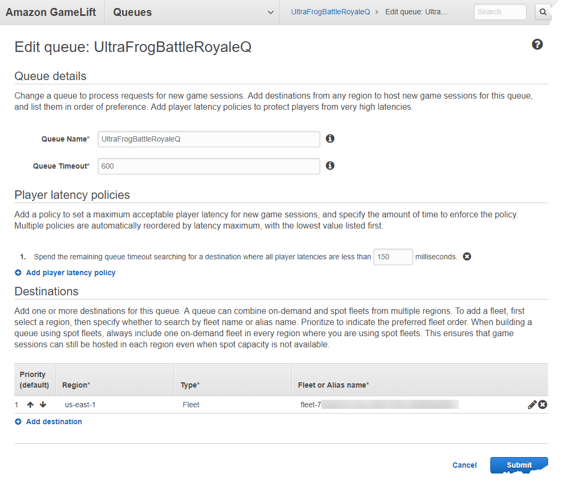
Task: Click the search magnifier icon button
Action: 542,12
